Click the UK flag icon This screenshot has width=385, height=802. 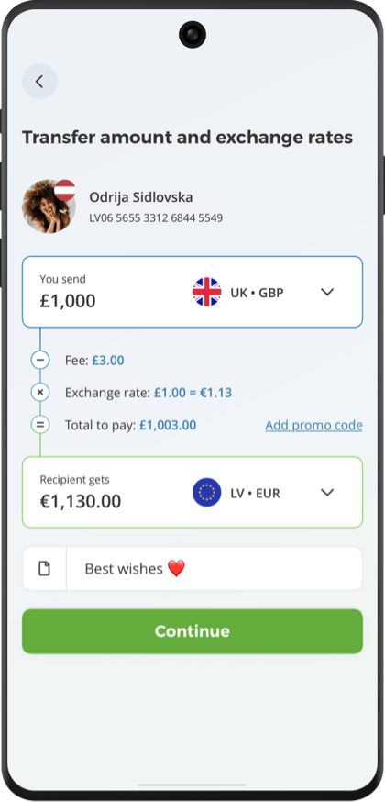pyautogui.click(x=207, y=292)
